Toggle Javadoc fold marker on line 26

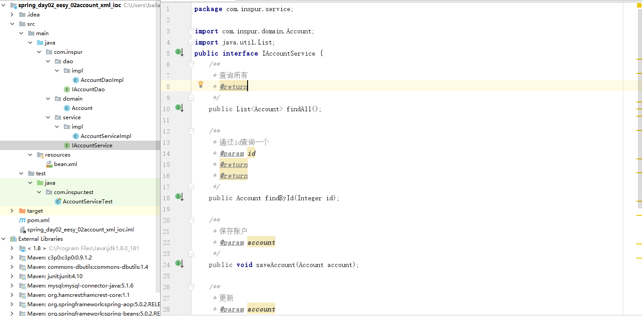[191, 287]
